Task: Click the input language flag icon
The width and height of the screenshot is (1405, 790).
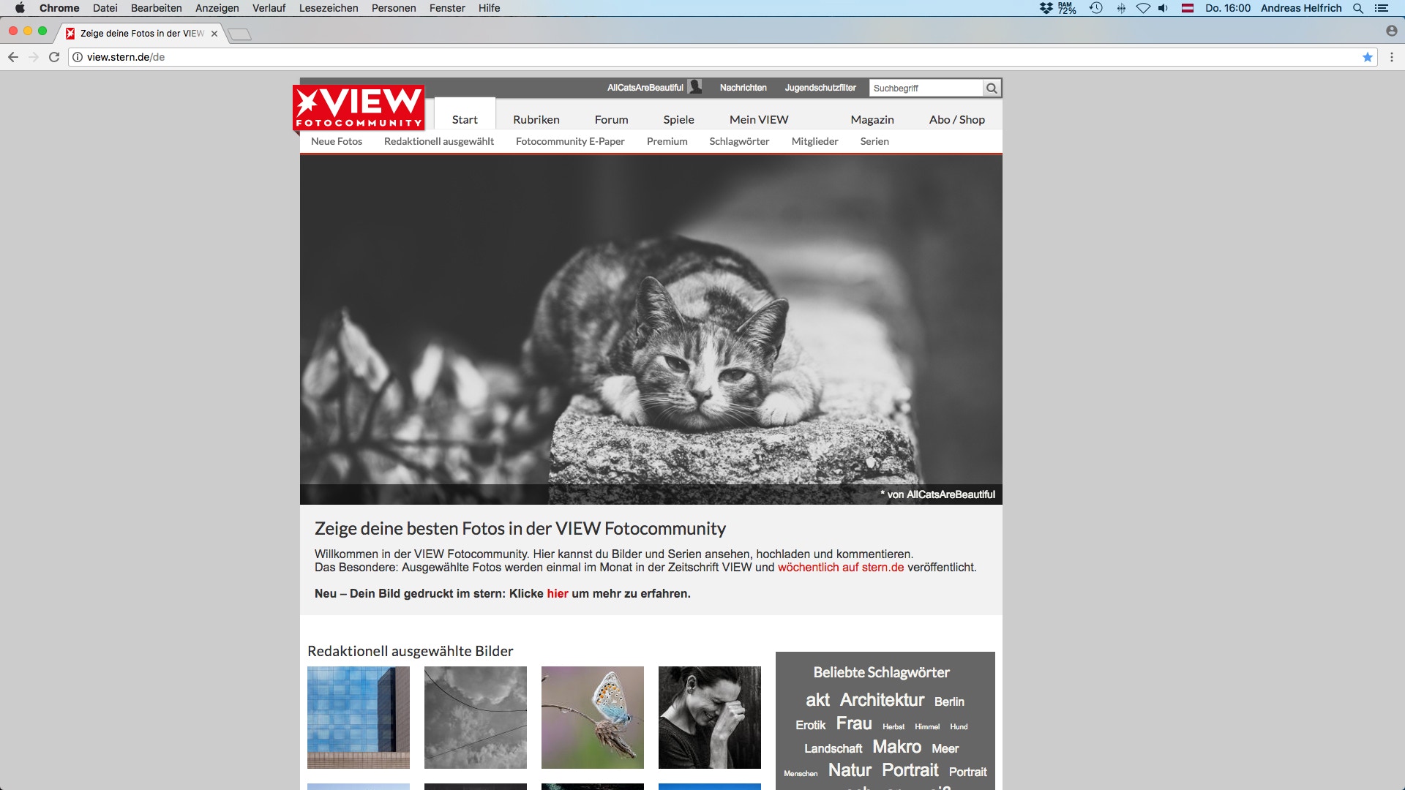Action: (x=1188, y=8)
